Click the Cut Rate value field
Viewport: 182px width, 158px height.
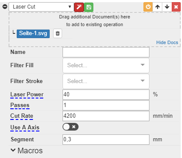pos(106,116)
